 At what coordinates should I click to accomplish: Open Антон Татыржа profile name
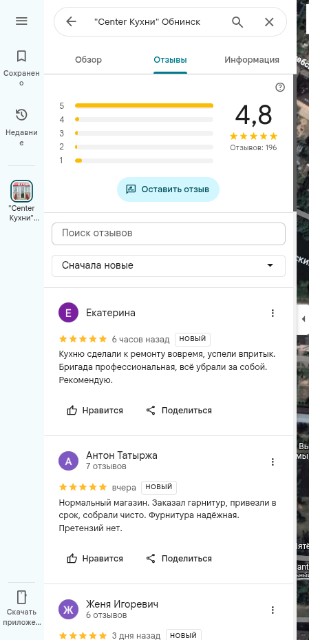click(122, 455)
